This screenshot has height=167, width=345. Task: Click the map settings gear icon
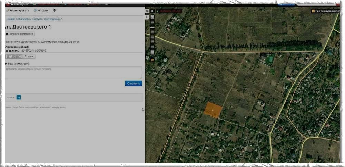pyautogui.click(x=152, y=11)
